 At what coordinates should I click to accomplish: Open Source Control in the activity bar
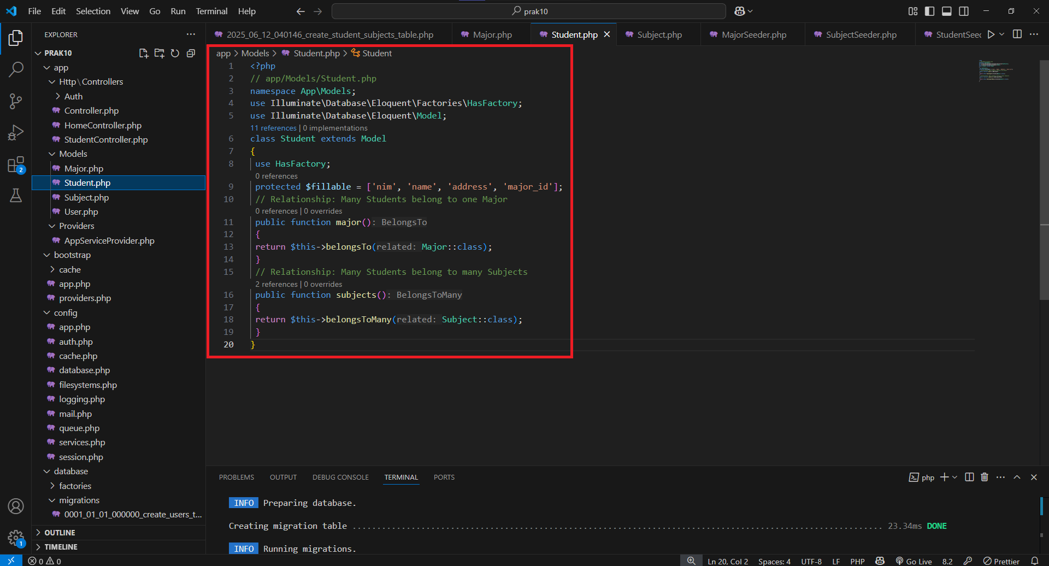16,101
